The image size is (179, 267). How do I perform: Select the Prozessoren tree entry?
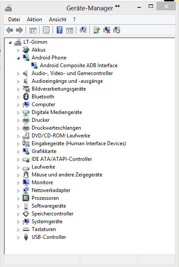[45, 198]
